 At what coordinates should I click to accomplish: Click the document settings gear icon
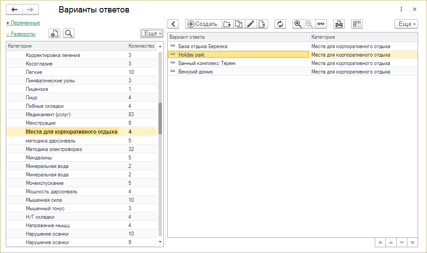[54, 33]
